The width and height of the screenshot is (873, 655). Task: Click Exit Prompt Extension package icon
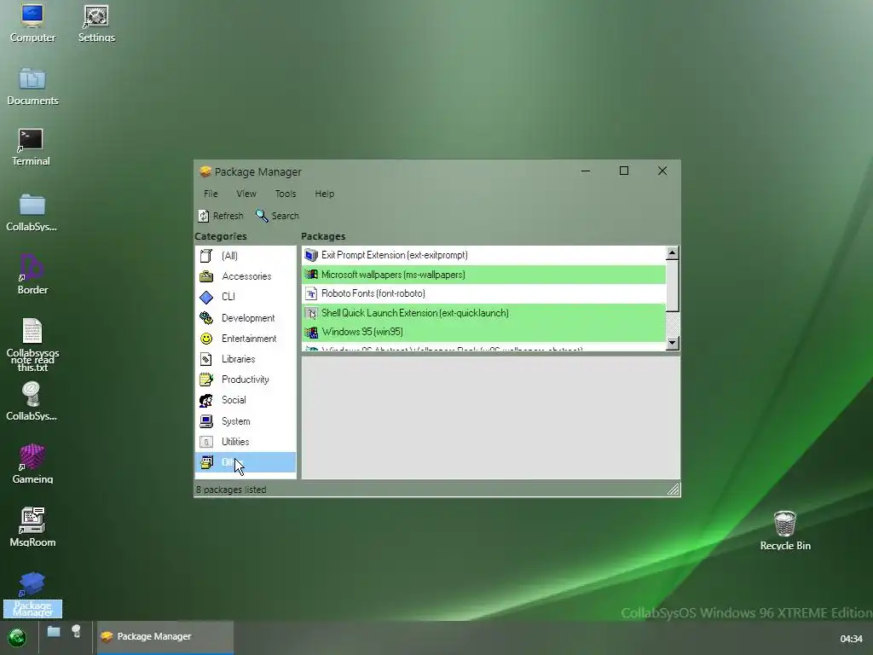(x=311, y=255)
